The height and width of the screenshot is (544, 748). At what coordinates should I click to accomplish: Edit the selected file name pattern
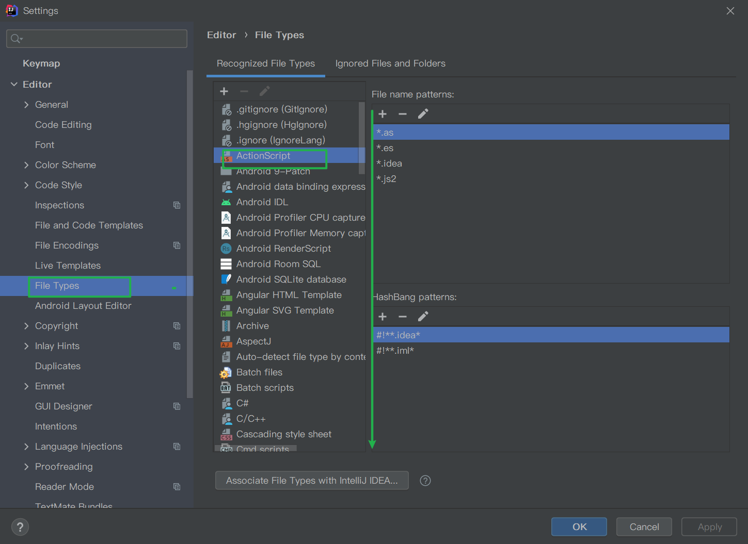point(423,114)
